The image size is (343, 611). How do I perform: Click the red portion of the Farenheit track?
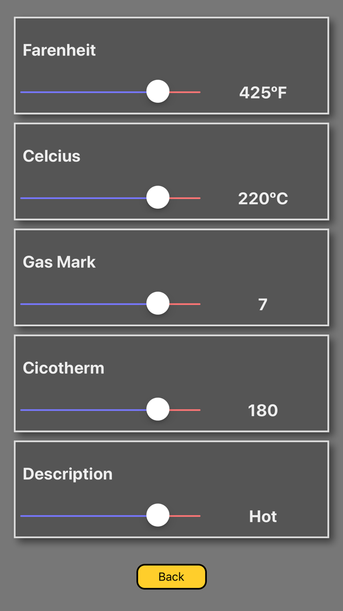[186, 91]
